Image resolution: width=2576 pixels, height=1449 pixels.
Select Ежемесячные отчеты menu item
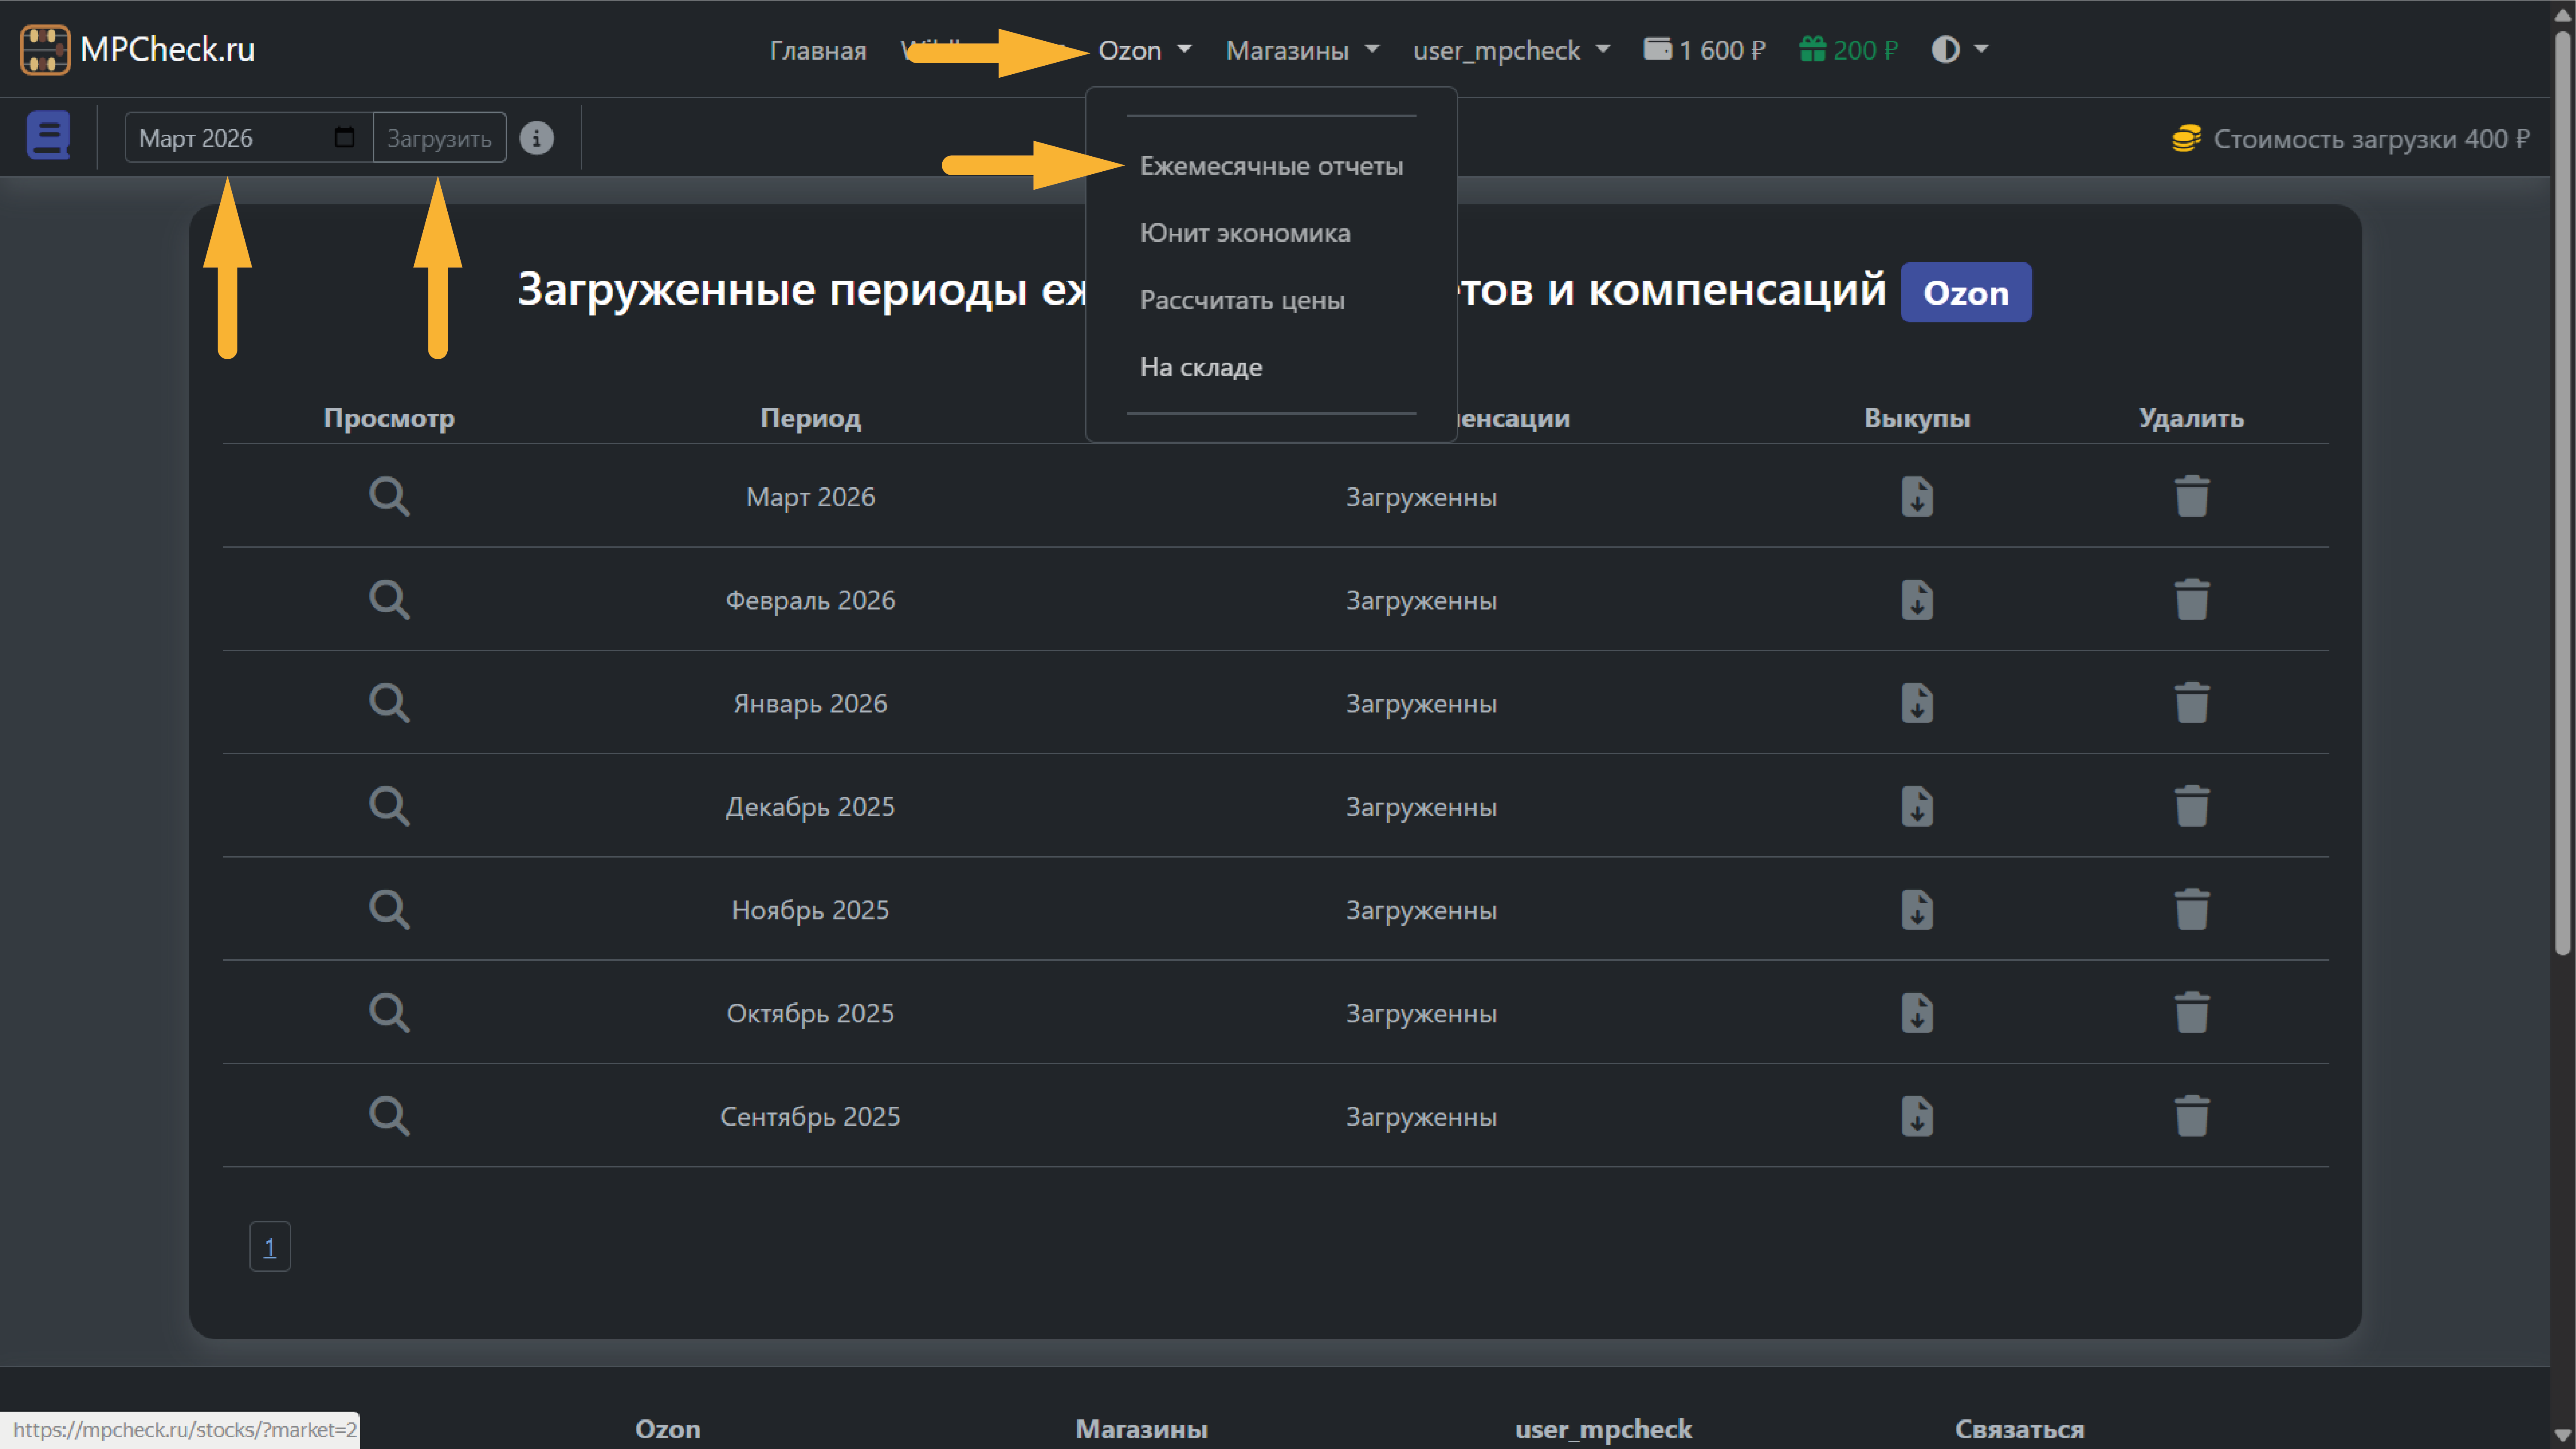tap(1271, 166)
